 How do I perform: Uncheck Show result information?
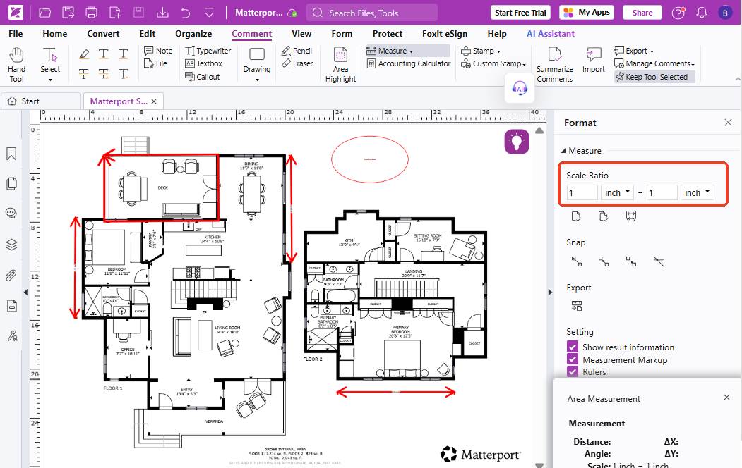(x=572, y=347)
